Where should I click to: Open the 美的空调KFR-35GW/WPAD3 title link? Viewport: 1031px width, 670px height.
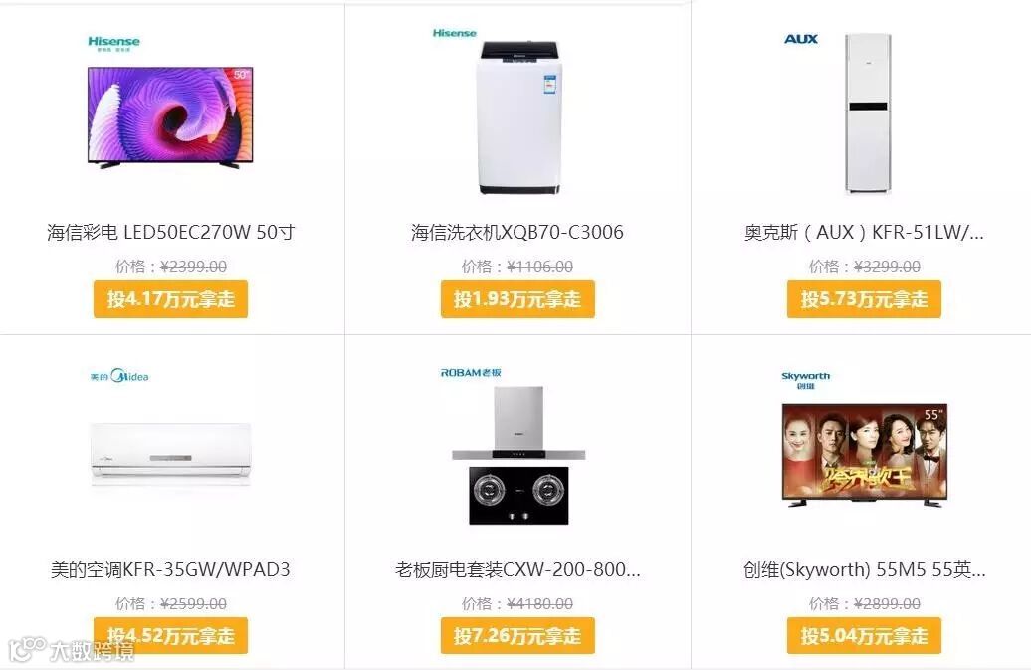(x=170, y=569)
